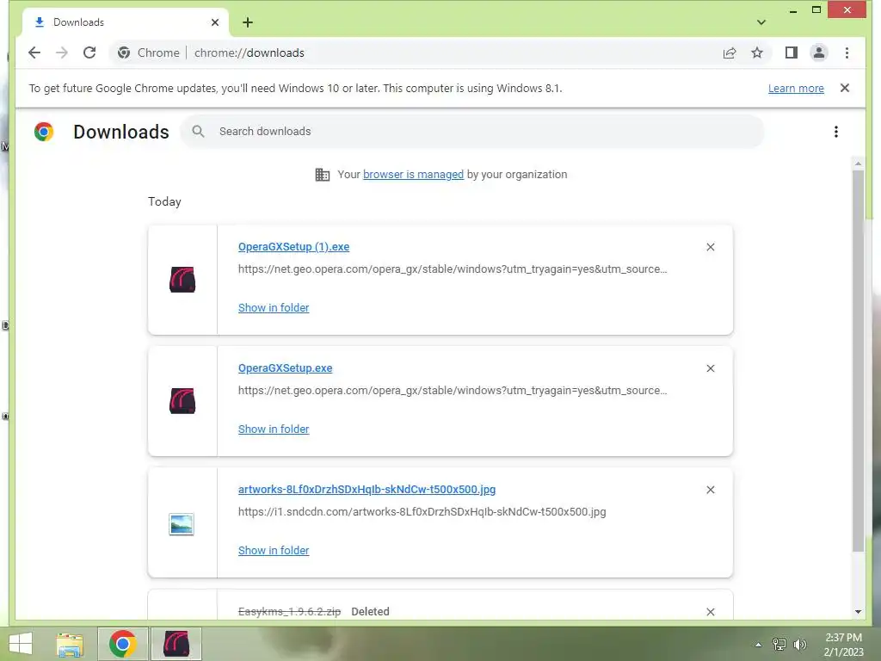Open OperaGXSetup (1).exe file link
The width and height of the screenshot is (881, 661).
[x=294, y=247]
